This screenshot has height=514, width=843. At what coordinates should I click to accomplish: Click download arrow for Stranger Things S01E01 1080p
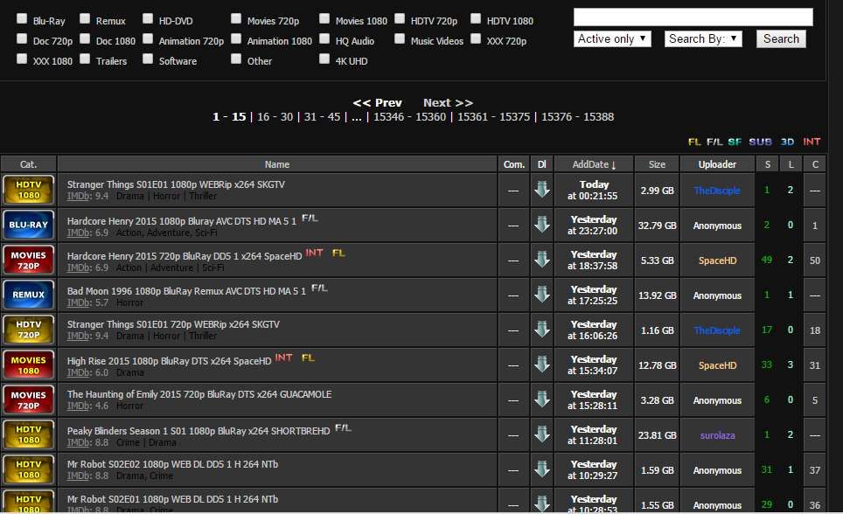pyautogui.click(x=542, y=191)
